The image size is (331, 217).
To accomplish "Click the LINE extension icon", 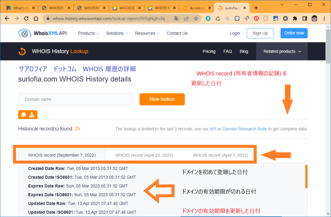I will click(x=237, y=18).
